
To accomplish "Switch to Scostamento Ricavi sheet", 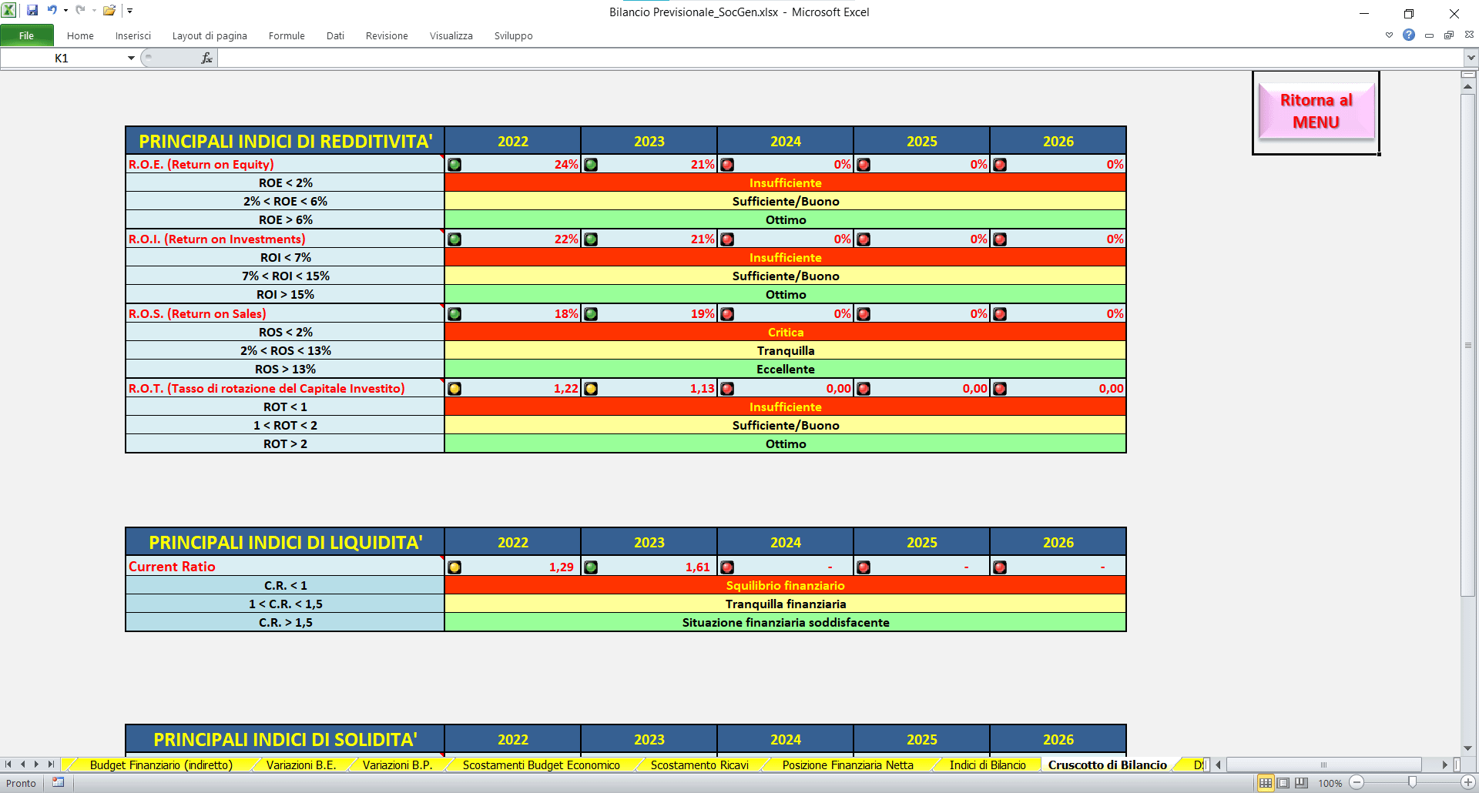I will click(699, 765).
